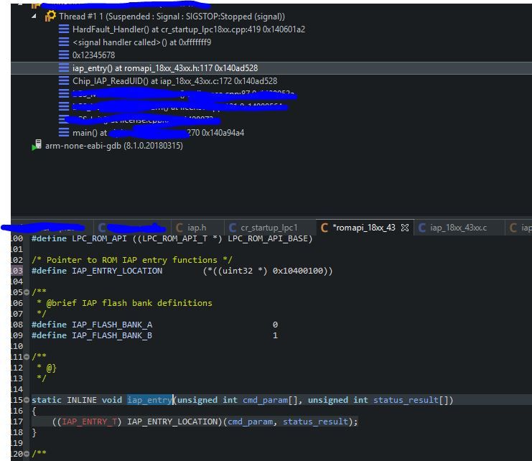The width and height of the screenshot is (532, 461).
Task: Click the highlighted iap_entry function name
Action: [149, 400]
